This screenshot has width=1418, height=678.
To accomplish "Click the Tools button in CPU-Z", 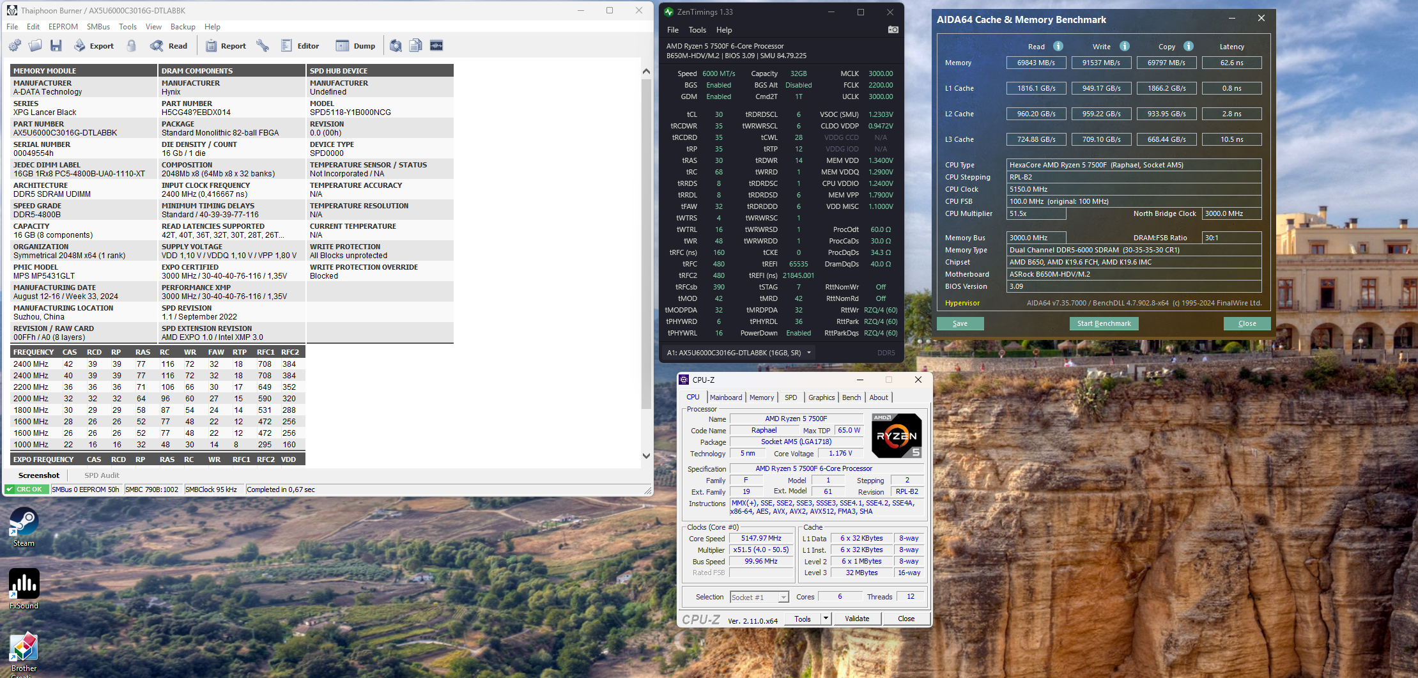I will point(803,619).
